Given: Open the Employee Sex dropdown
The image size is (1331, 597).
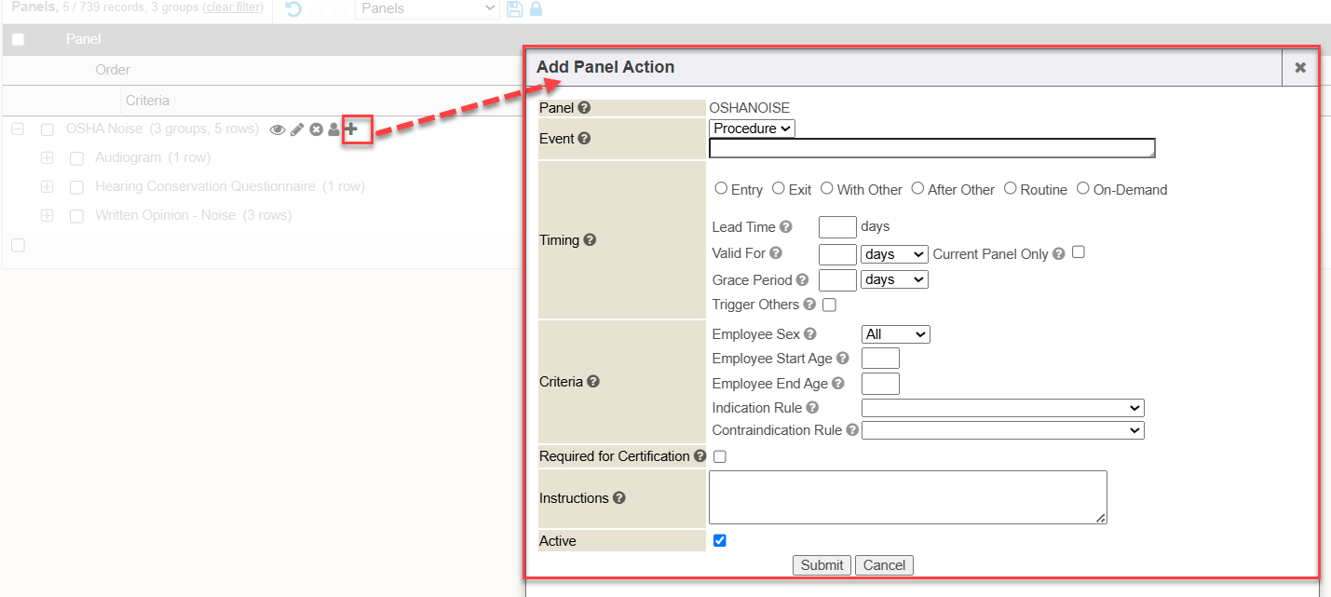Looking at the screenshot, I should pos(895,334).
